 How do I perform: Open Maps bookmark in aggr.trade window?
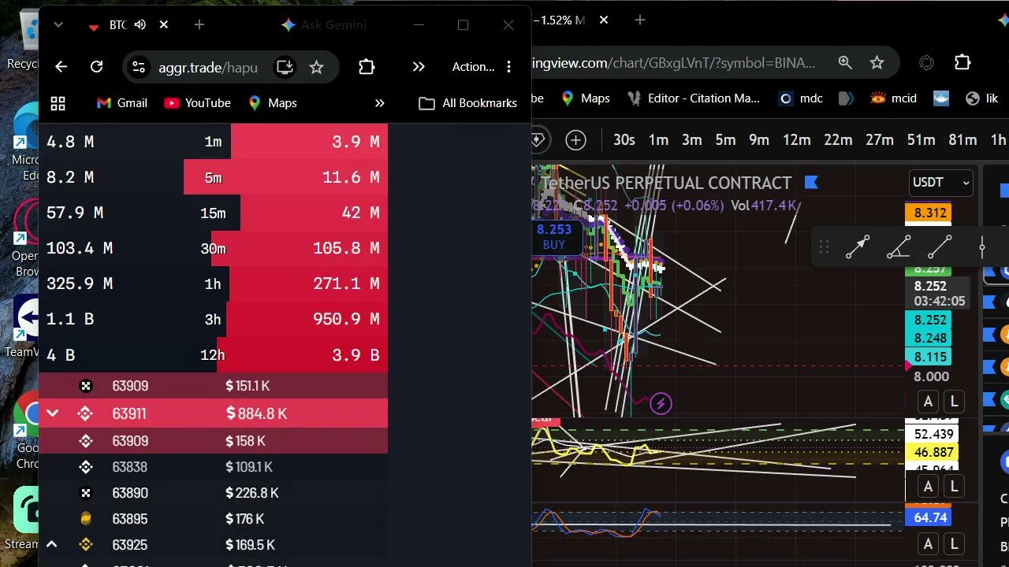click(272, 103)
